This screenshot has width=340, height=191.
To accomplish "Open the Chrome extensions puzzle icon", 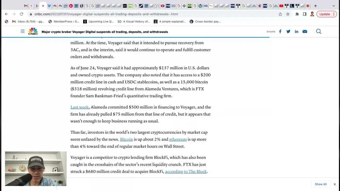I will (x=297, y=14).
